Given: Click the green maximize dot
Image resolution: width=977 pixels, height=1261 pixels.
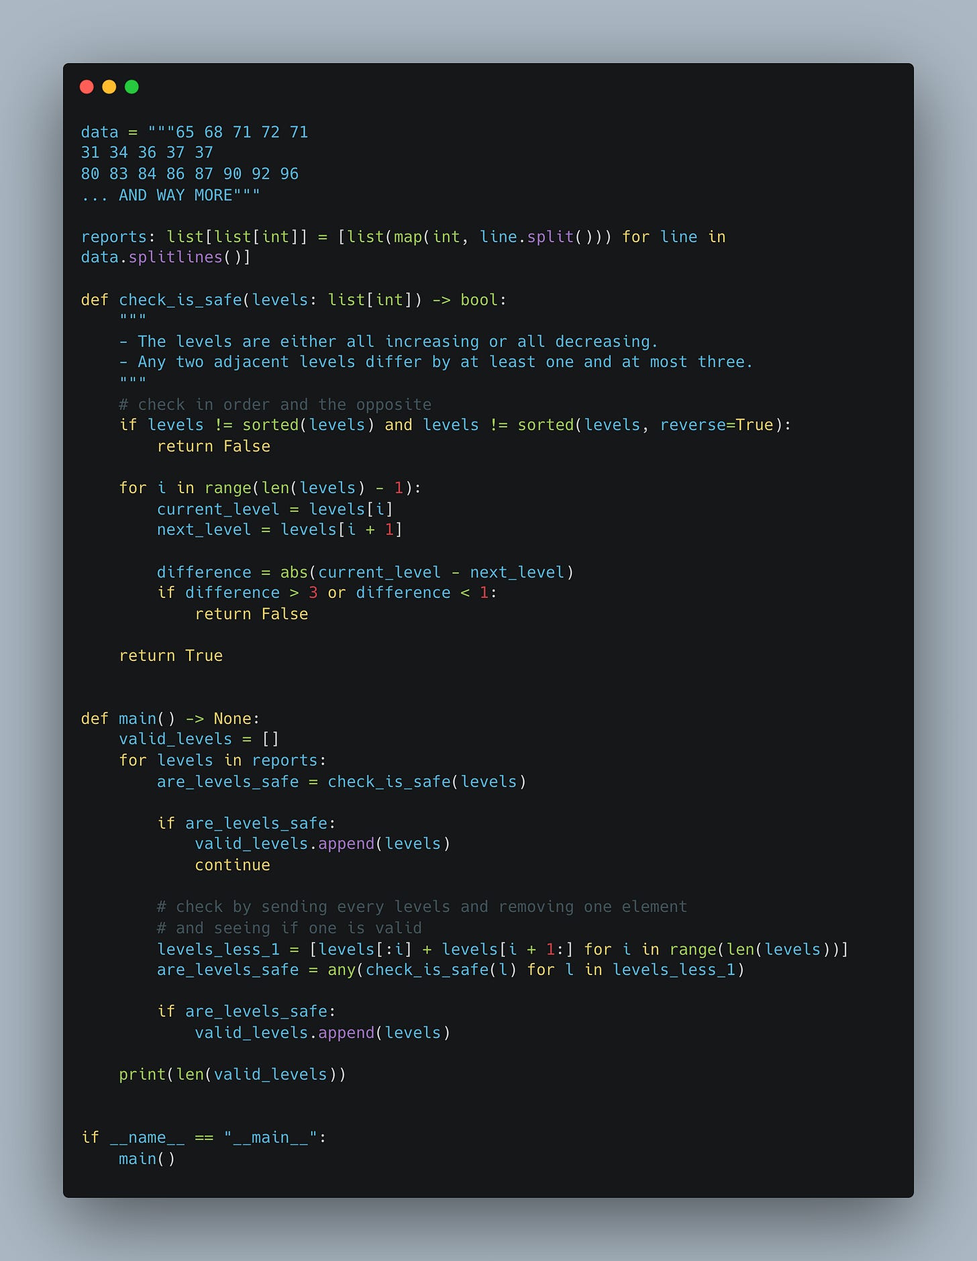Looking at the screenshot, I should 132,87.
